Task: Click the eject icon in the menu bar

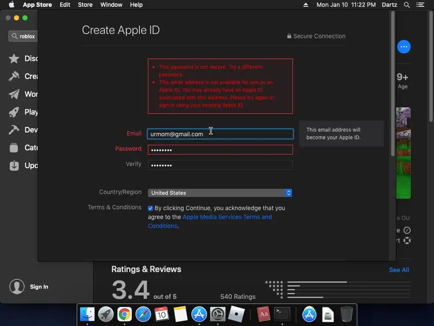Action: tap(306, 5)
